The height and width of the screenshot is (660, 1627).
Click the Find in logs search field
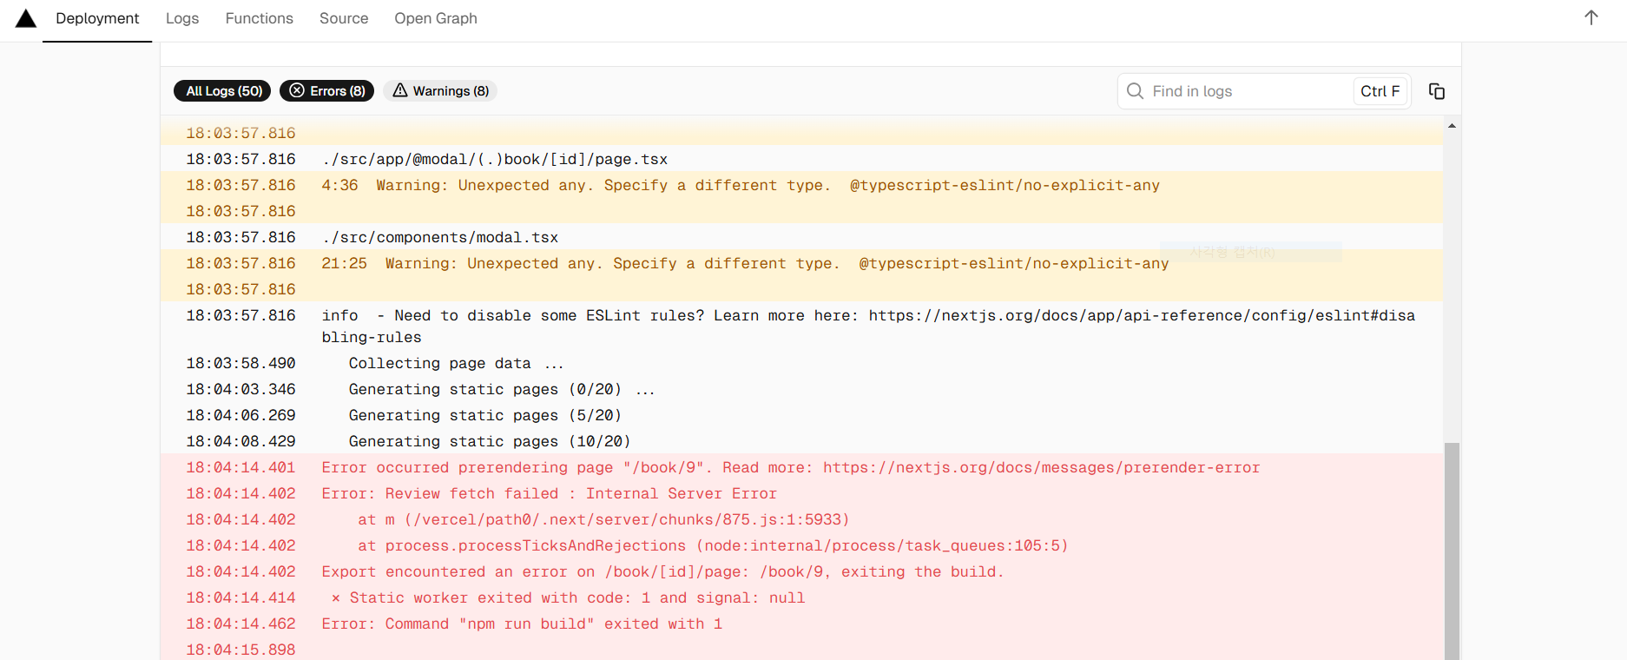(x=1263, y=91)
